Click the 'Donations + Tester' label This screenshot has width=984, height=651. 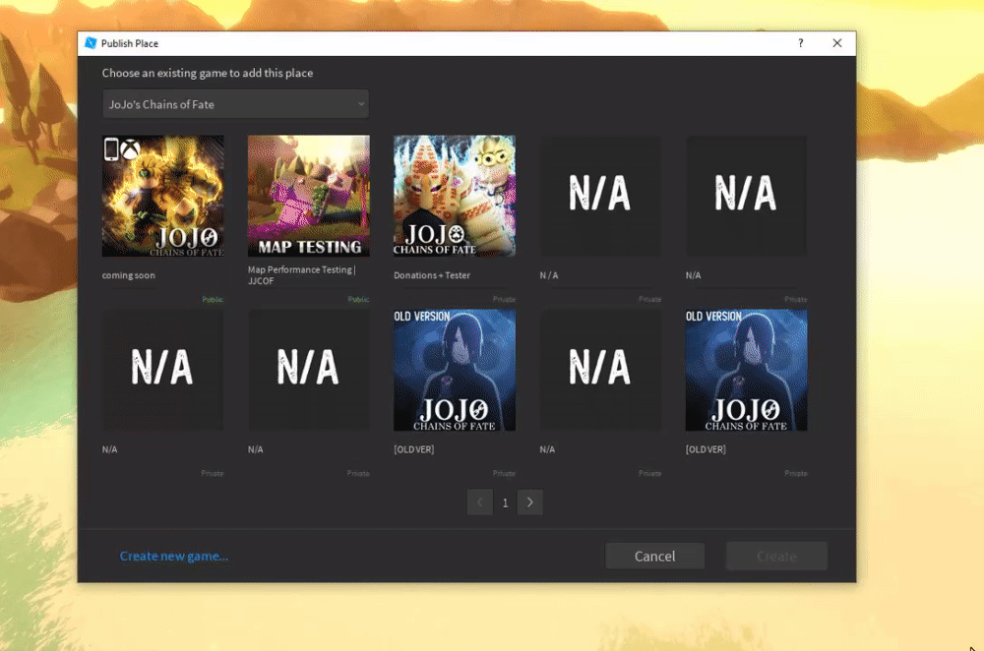point(432,275)
